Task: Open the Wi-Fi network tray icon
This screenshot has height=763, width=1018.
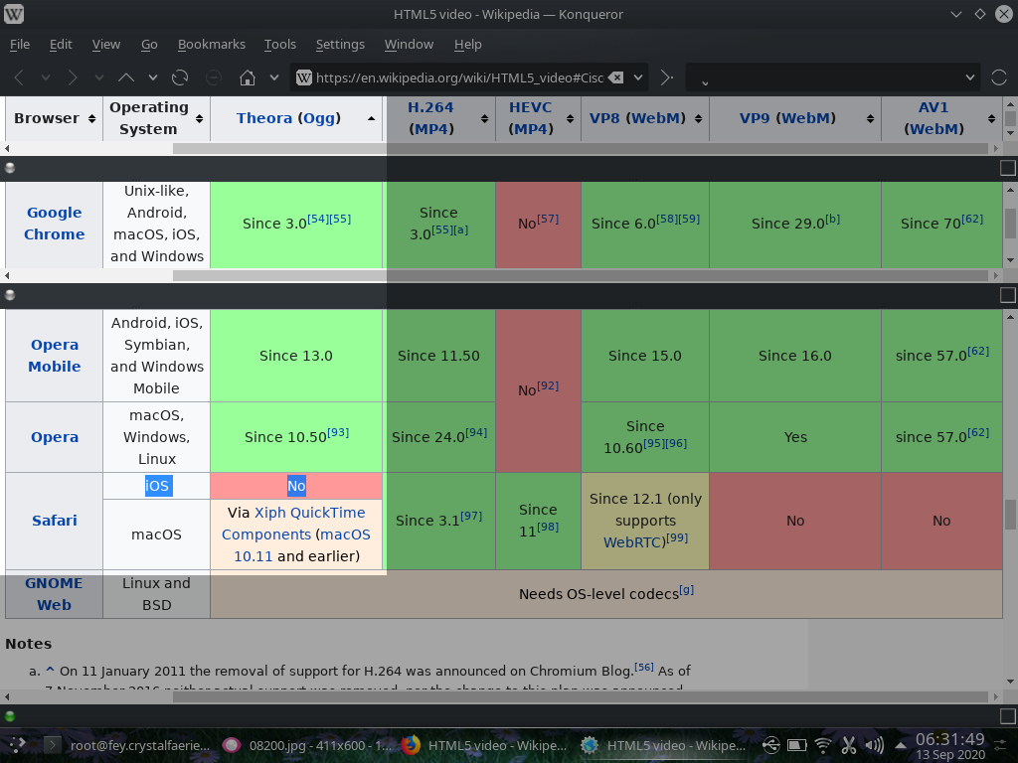Action: pos(823,744)
